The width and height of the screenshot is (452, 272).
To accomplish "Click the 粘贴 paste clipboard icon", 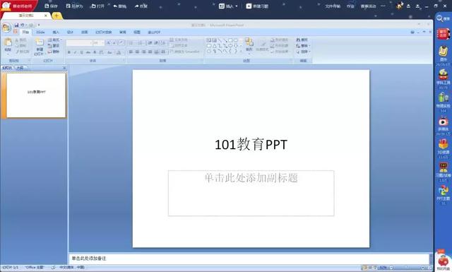I will (8, 42).
